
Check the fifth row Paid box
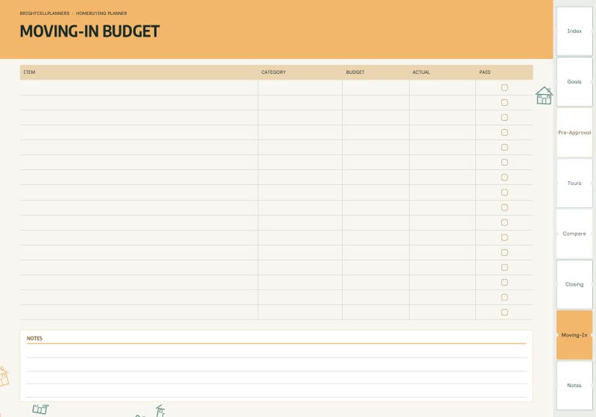pos(504,147)
